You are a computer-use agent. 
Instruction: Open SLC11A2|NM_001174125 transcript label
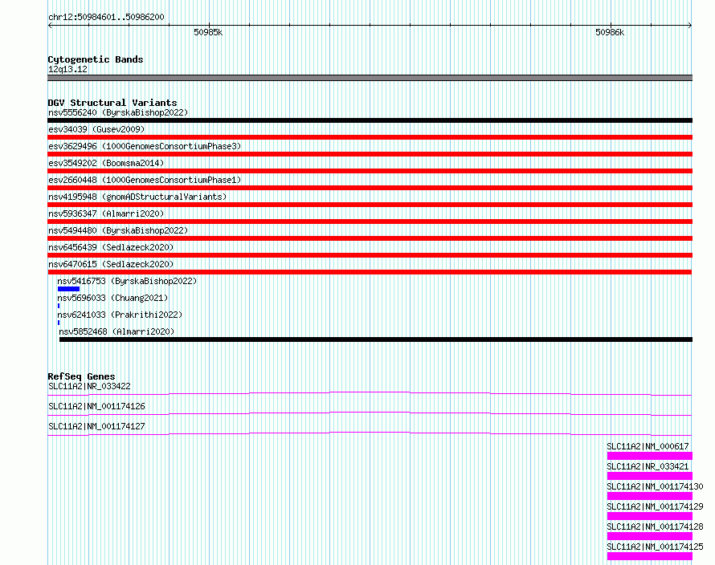pos(655,547)
